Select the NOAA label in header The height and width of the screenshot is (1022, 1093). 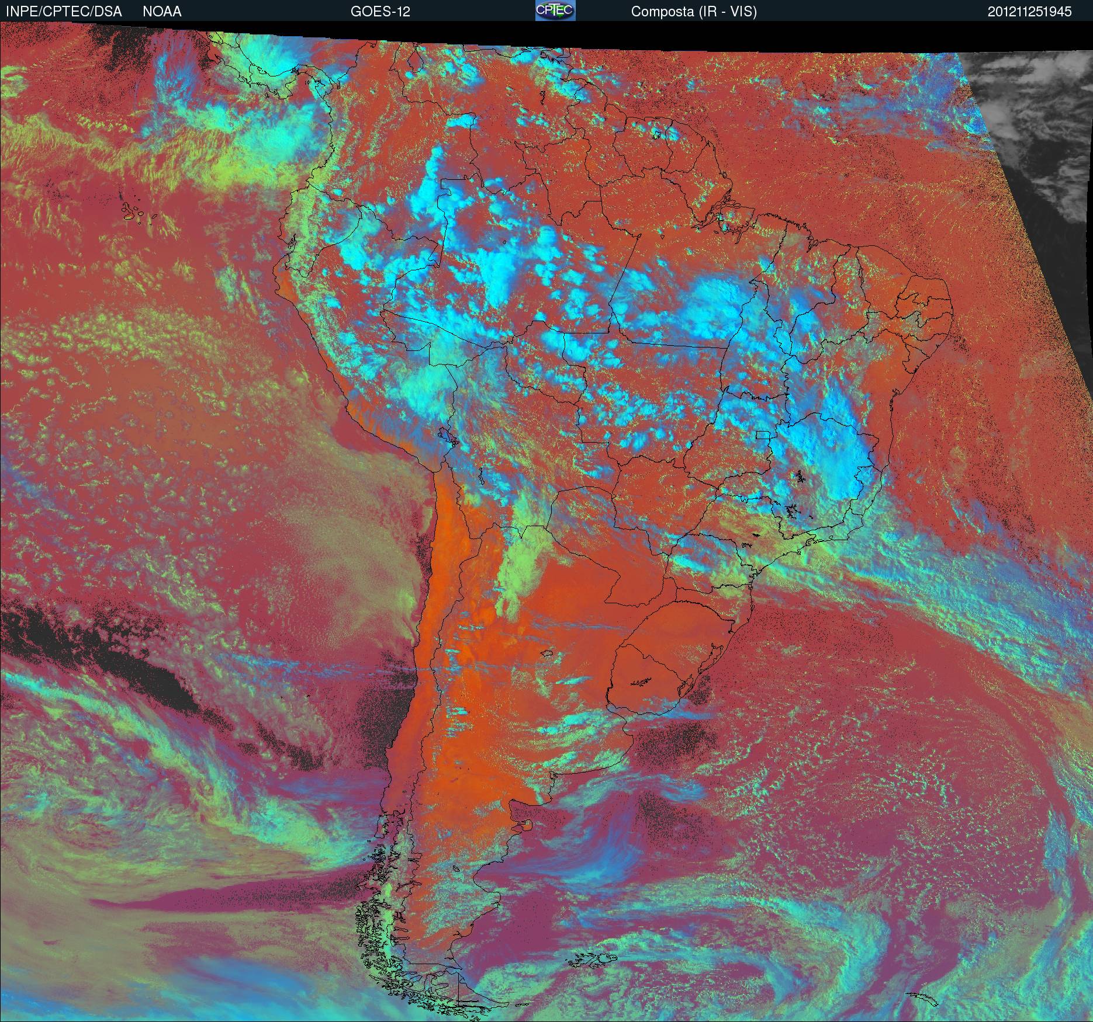pos(162,12)
